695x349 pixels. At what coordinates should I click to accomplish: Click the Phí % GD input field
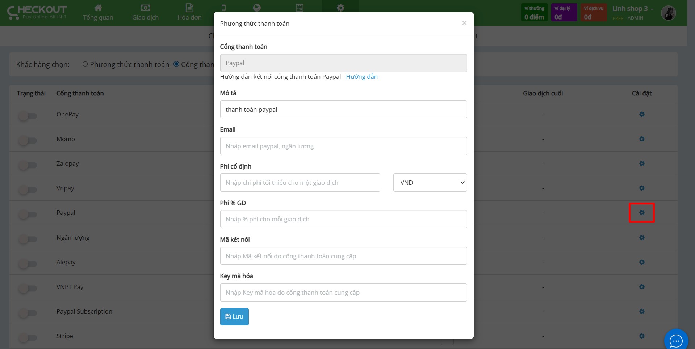point(343,219)
